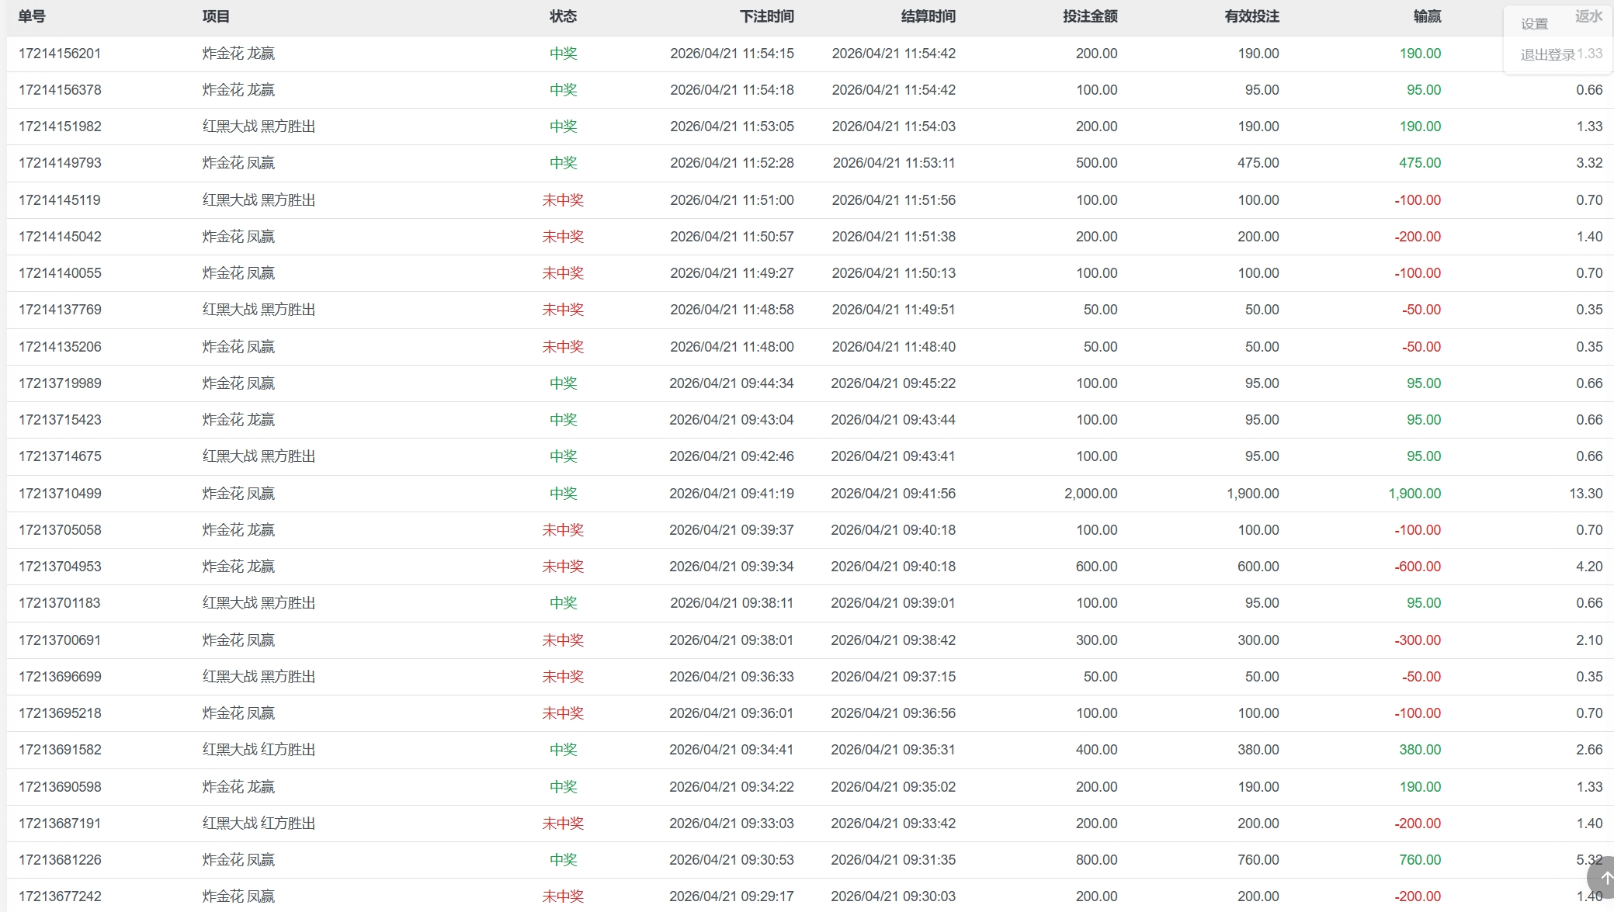This screenshot has height=912, width=1614.
Task: Click the 项目 column header
Action: (216, 16)
